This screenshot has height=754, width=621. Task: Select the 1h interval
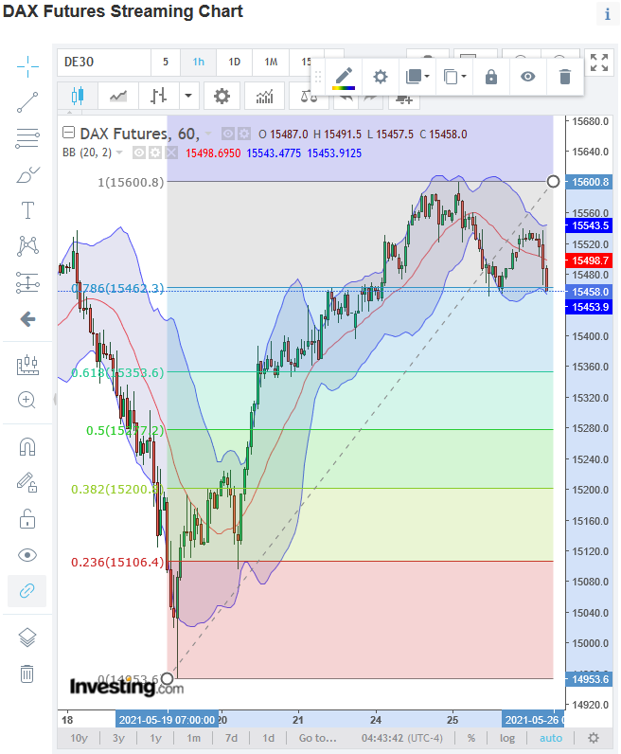198,62
